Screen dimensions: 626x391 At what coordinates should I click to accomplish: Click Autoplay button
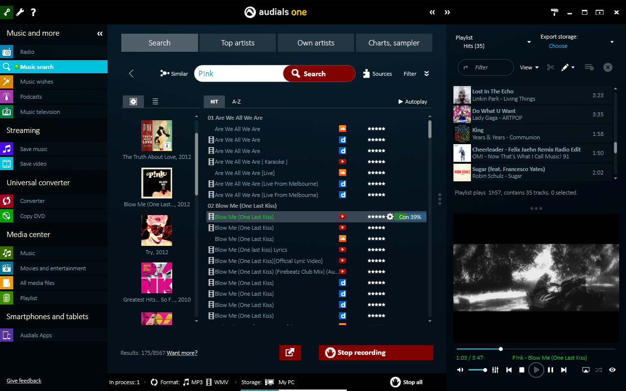coord(413,102)
